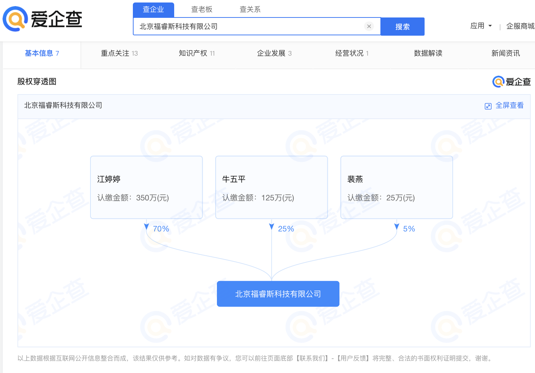Click the 5% share label
The width and height of the screenshot is (535, 373).
pyautogui.click(x=409, y=229)
